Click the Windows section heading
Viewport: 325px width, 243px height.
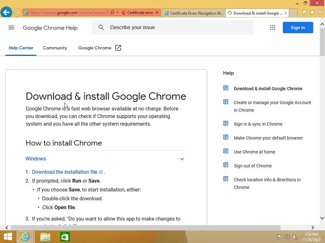pyautogui.click(x=36, y=159)
